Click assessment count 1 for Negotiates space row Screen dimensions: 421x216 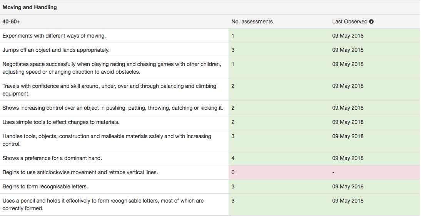(x=233, y=64)
